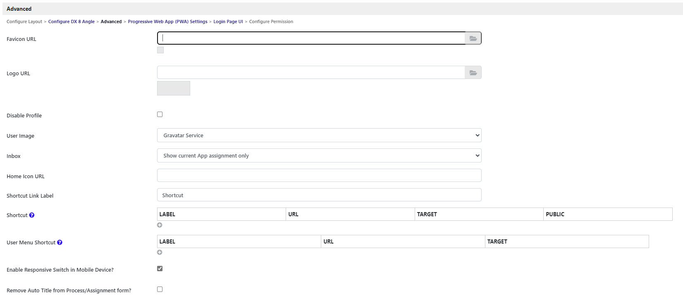Uncheck Enable Responsive Switch in Mobile Device
The image size is (683, 301).
pyautogui.click(x=160, y=269)
